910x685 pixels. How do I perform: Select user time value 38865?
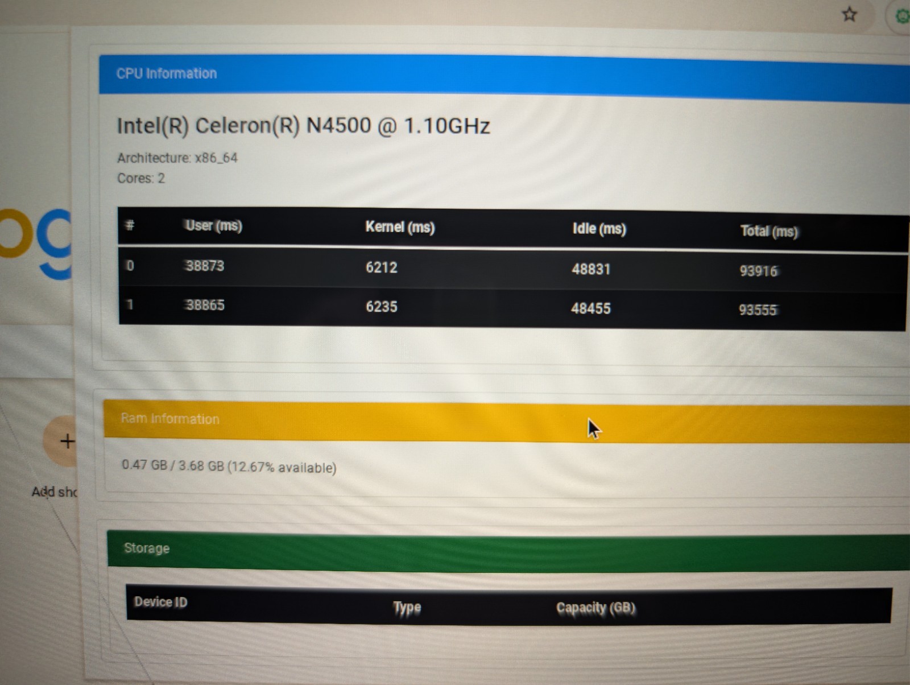coord(204,305)
